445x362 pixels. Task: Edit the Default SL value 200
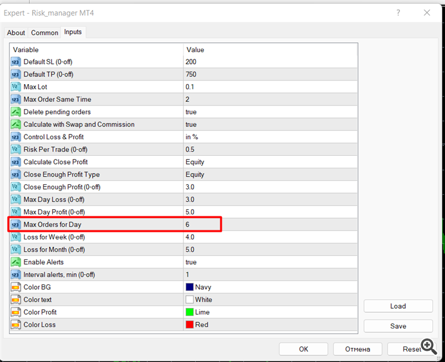click(x=271, y=62)
